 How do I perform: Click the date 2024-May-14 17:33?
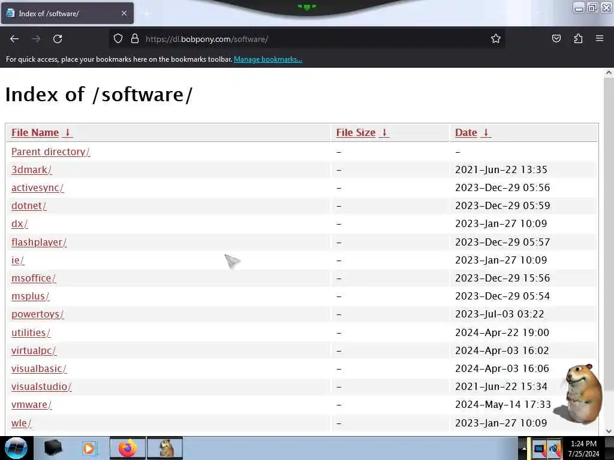pos(503,404)
